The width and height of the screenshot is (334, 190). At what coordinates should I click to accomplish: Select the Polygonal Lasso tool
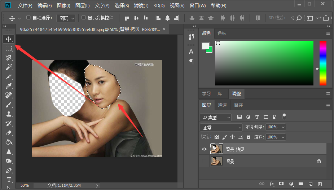pos(9,58)
